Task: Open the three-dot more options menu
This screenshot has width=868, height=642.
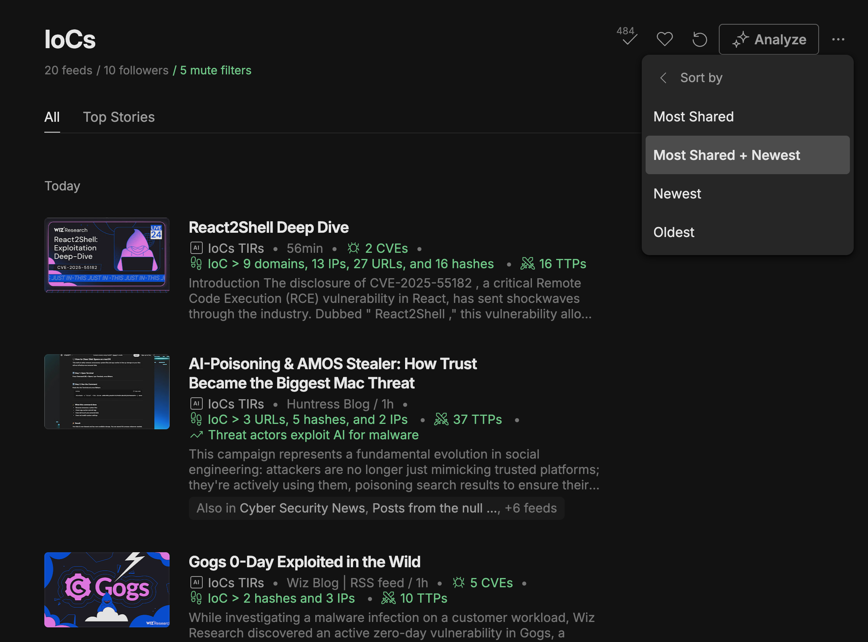Action: [838, 39]
